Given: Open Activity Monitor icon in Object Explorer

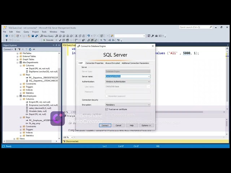Looking at the screenshot, I should (34, 49).
